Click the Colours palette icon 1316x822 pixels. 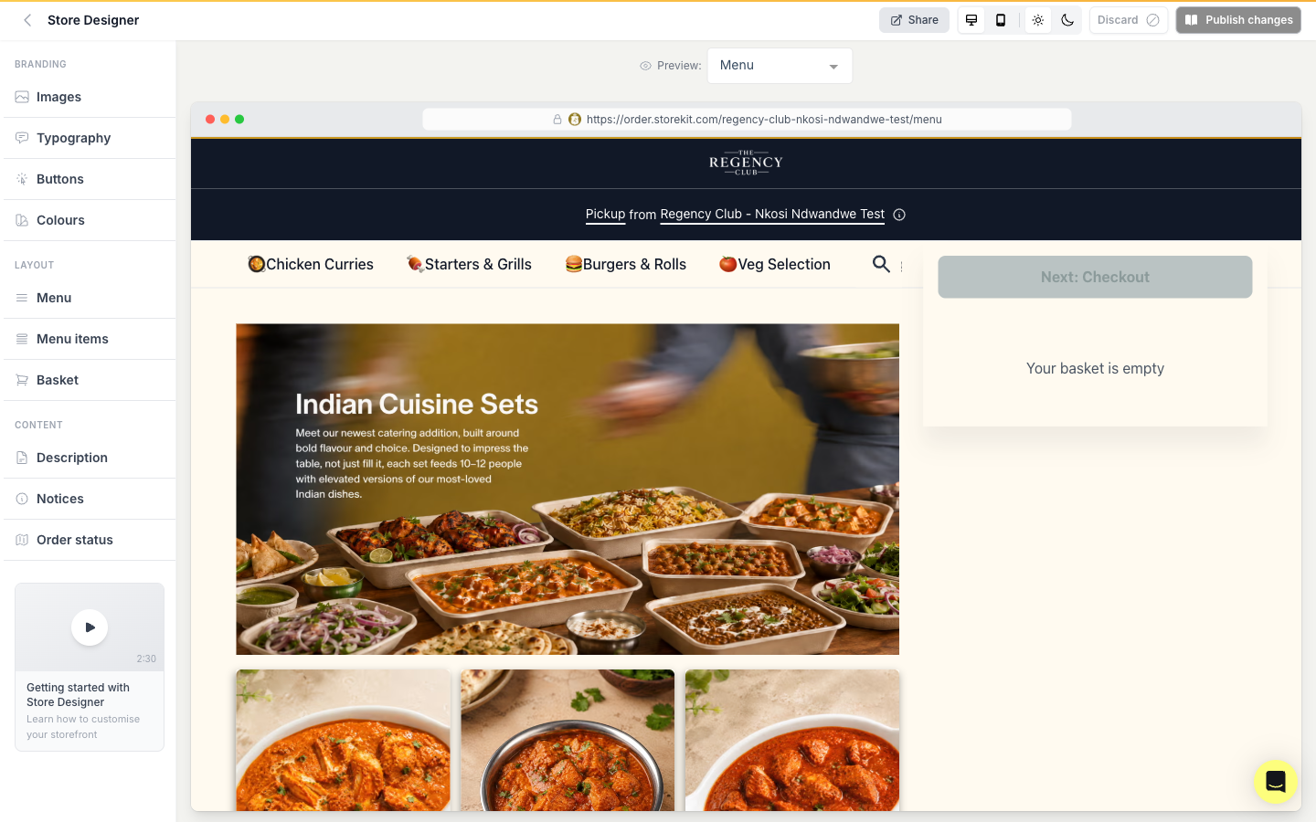[x=22, y=220]
